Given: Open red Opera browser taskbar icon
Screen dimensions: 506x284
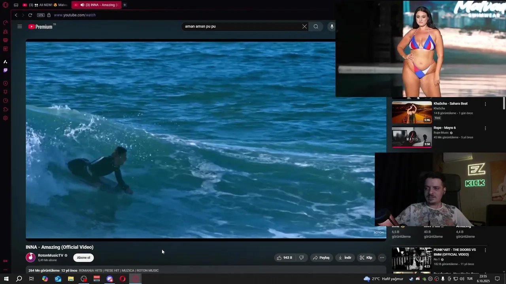Looking at the screenshot, I should click(x=123, y=279).
